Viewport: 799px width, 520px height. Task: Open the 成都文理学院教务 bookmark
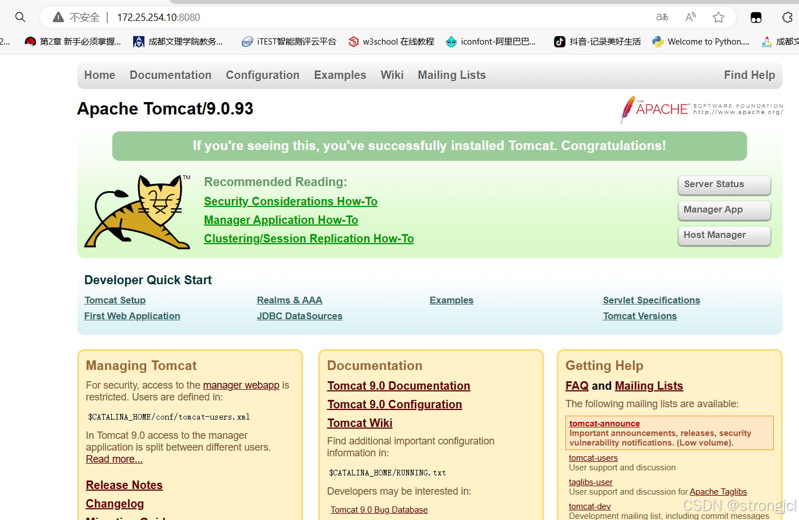pyautogui.click(x=178, y=41)
